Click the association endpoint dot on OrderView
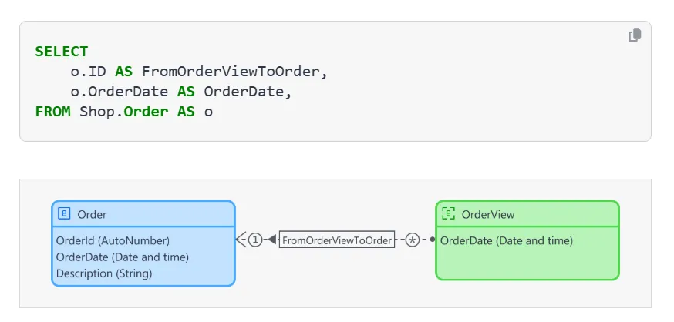The height and width of the screenshot is (322, 674). point(432,240)
